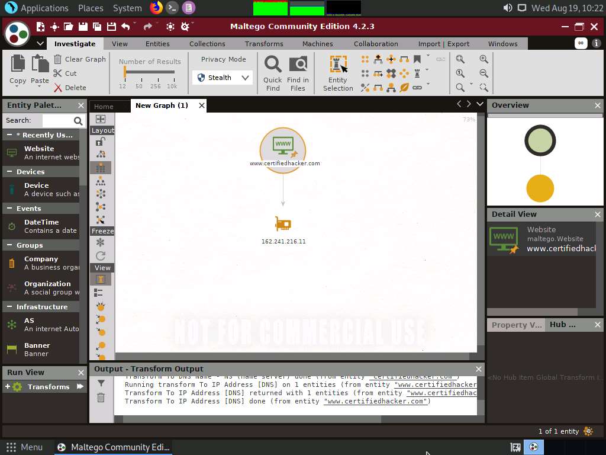Image resolution: width=606 pixels, height=455 pixels.
Task: Click the Zoom Selection dashed magnifier icon
Action: [x=483, y=88]
